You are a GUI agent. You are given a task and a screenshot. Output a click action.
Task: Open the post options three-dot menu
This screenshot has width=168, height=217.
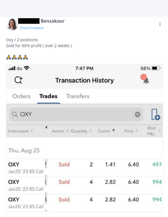coord(160,24)
